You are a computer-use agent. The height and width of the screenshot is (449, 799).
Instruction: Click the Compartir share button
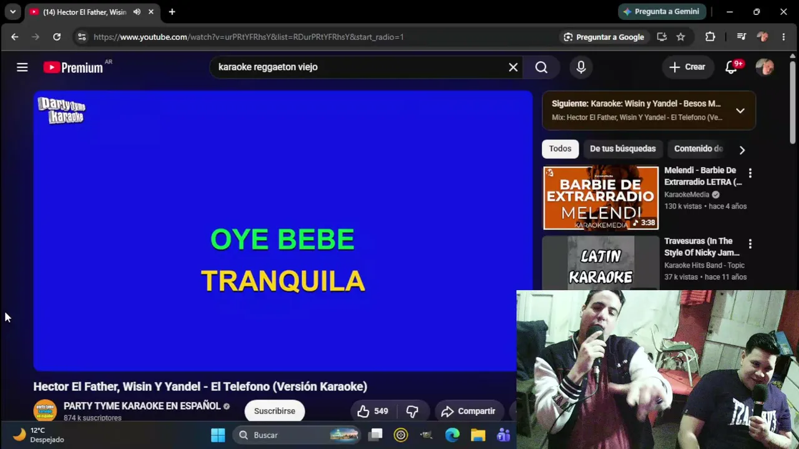pos(469,411)
